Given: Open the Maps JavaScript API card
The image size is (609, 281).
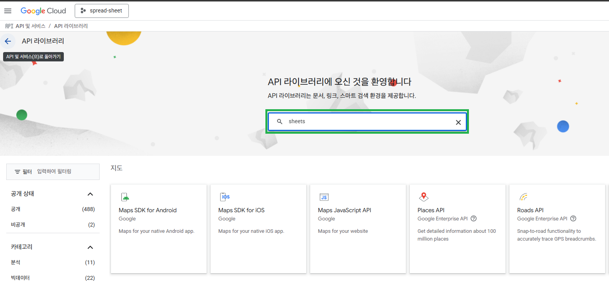Looking at the screenshot, I should pos(358,229).
